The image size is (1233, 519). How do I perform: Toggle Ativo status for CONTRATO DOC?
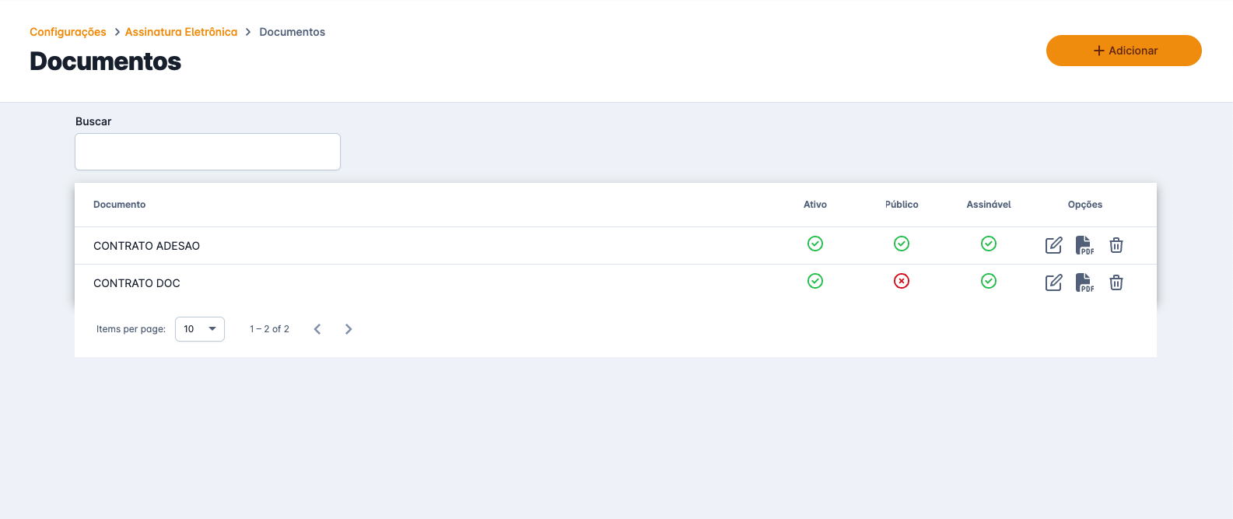(x=815, y=281)
